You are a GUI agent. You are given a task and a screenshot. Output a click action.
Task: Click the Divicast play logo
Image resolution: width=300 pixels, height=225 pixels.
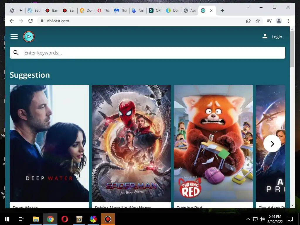point(29,37)
